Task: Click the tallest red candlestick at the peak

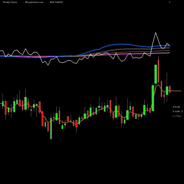Action: pos(159,71)
